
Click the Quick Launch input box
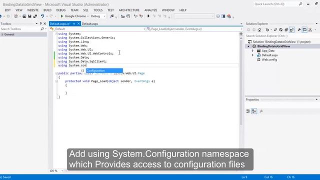(x=276, y=4)
